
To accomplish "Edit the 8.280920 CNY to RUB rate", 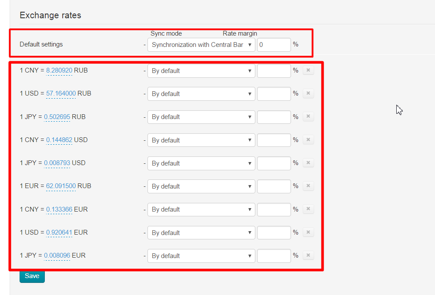I will [59, 70].
